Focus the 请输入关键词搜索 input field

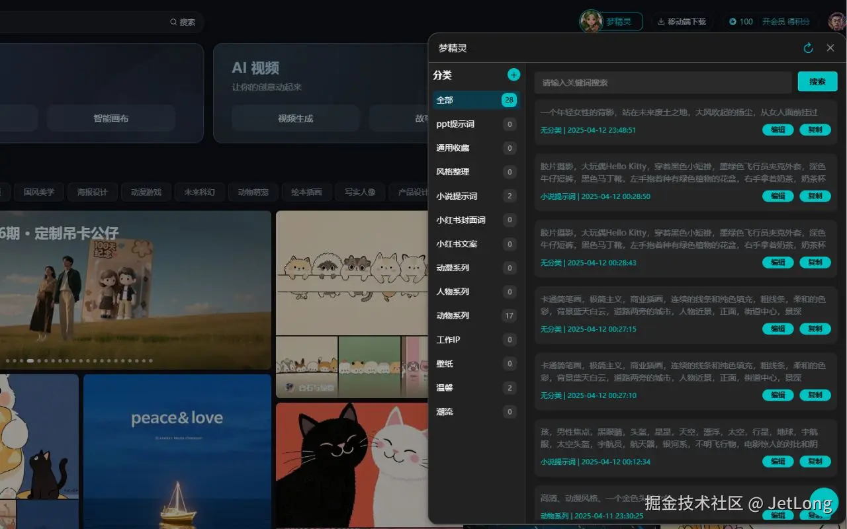pos(663,83)
